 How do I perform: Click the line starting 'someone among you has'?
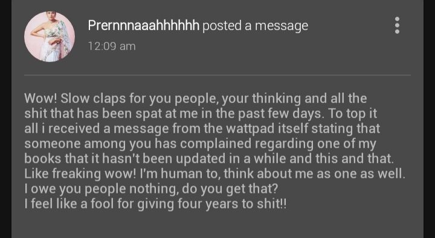tap(200, 144)
